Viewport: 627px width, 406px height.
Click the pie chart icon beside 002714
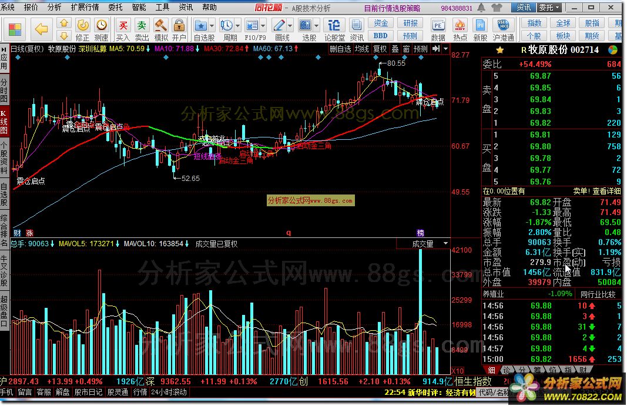pyautogui.click(x=613, y=50)
